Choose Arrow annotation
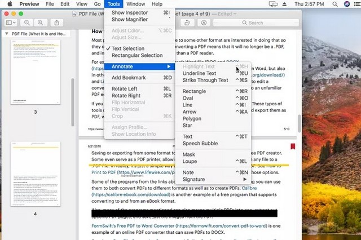This screenshot has height=240, width=361. point(213,112)
